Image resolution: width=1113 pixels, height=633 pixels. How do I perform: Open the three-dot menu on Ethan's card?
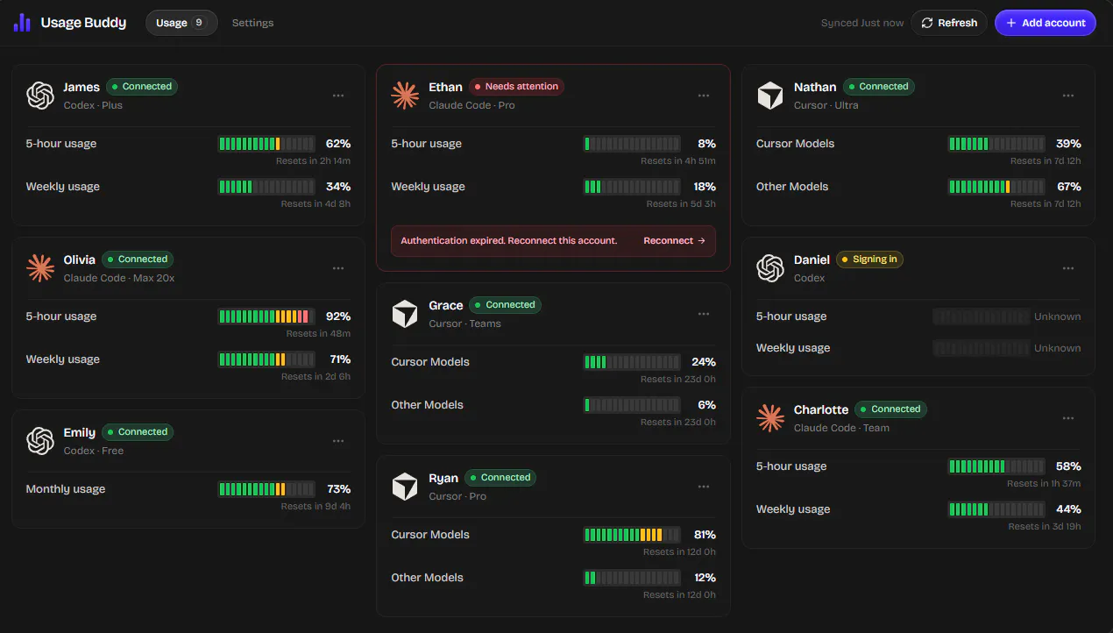coord(704,96)
